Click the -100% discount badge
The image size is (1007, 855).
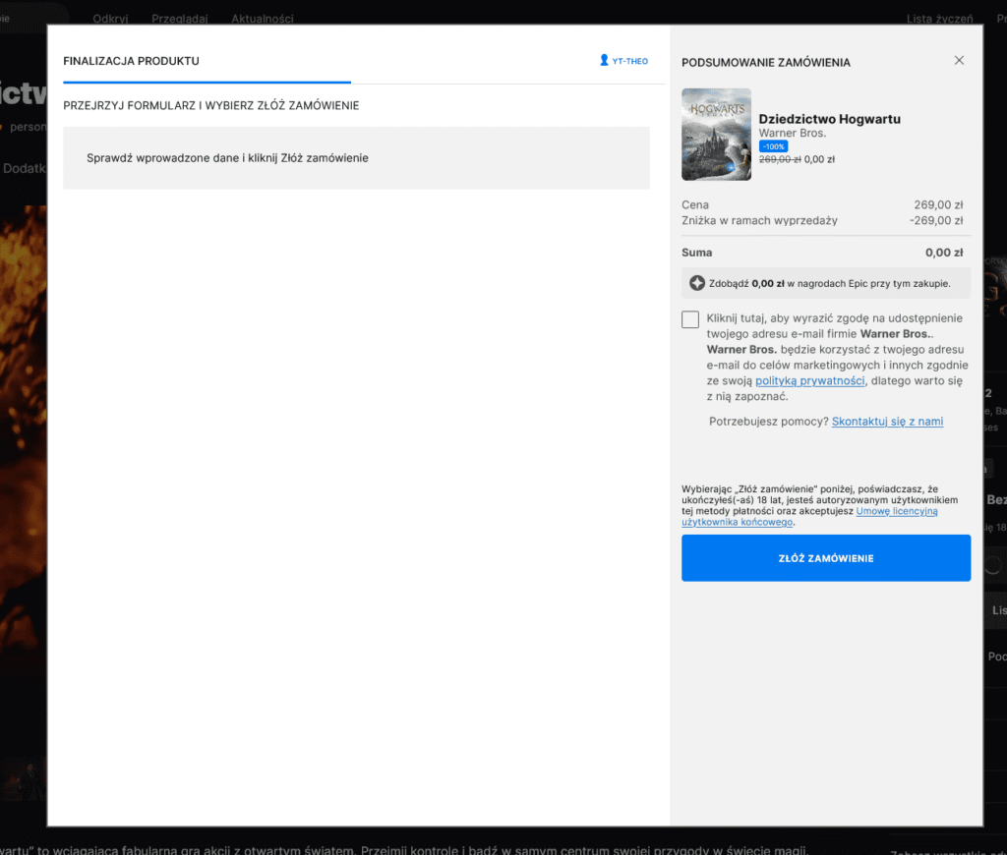point(773,146)
